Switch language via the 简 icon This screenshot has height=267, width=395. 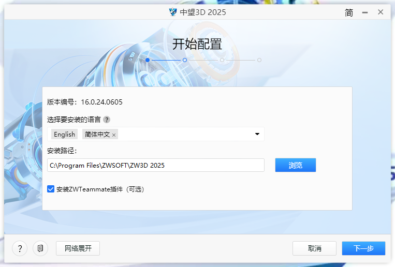click(x=349, y=12)
